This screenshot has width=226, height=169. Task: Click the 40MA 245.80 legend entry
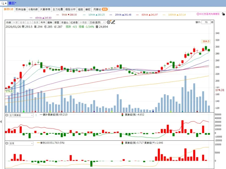click(41, 18)
